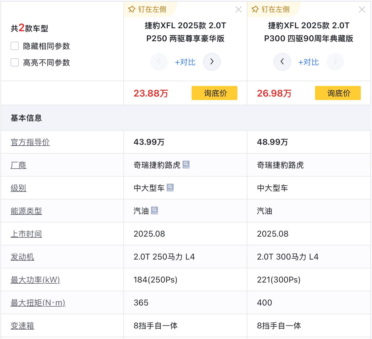This screenshot has height=339, width=372.
Task: Click 捷豹XFL P250 两驱尊享豪华版 title
Action: (185, 32)
